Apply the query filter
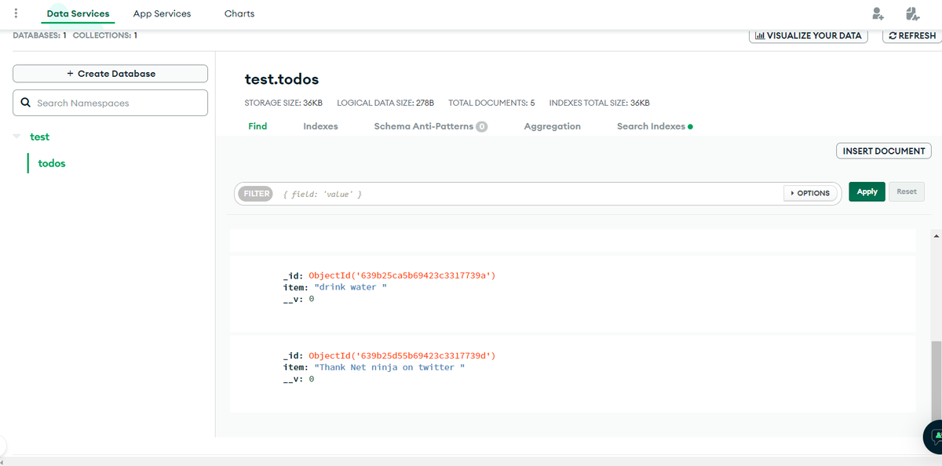The width and height of the screenshot is (942, 466). pyautogui.click(x=867, y=192)
